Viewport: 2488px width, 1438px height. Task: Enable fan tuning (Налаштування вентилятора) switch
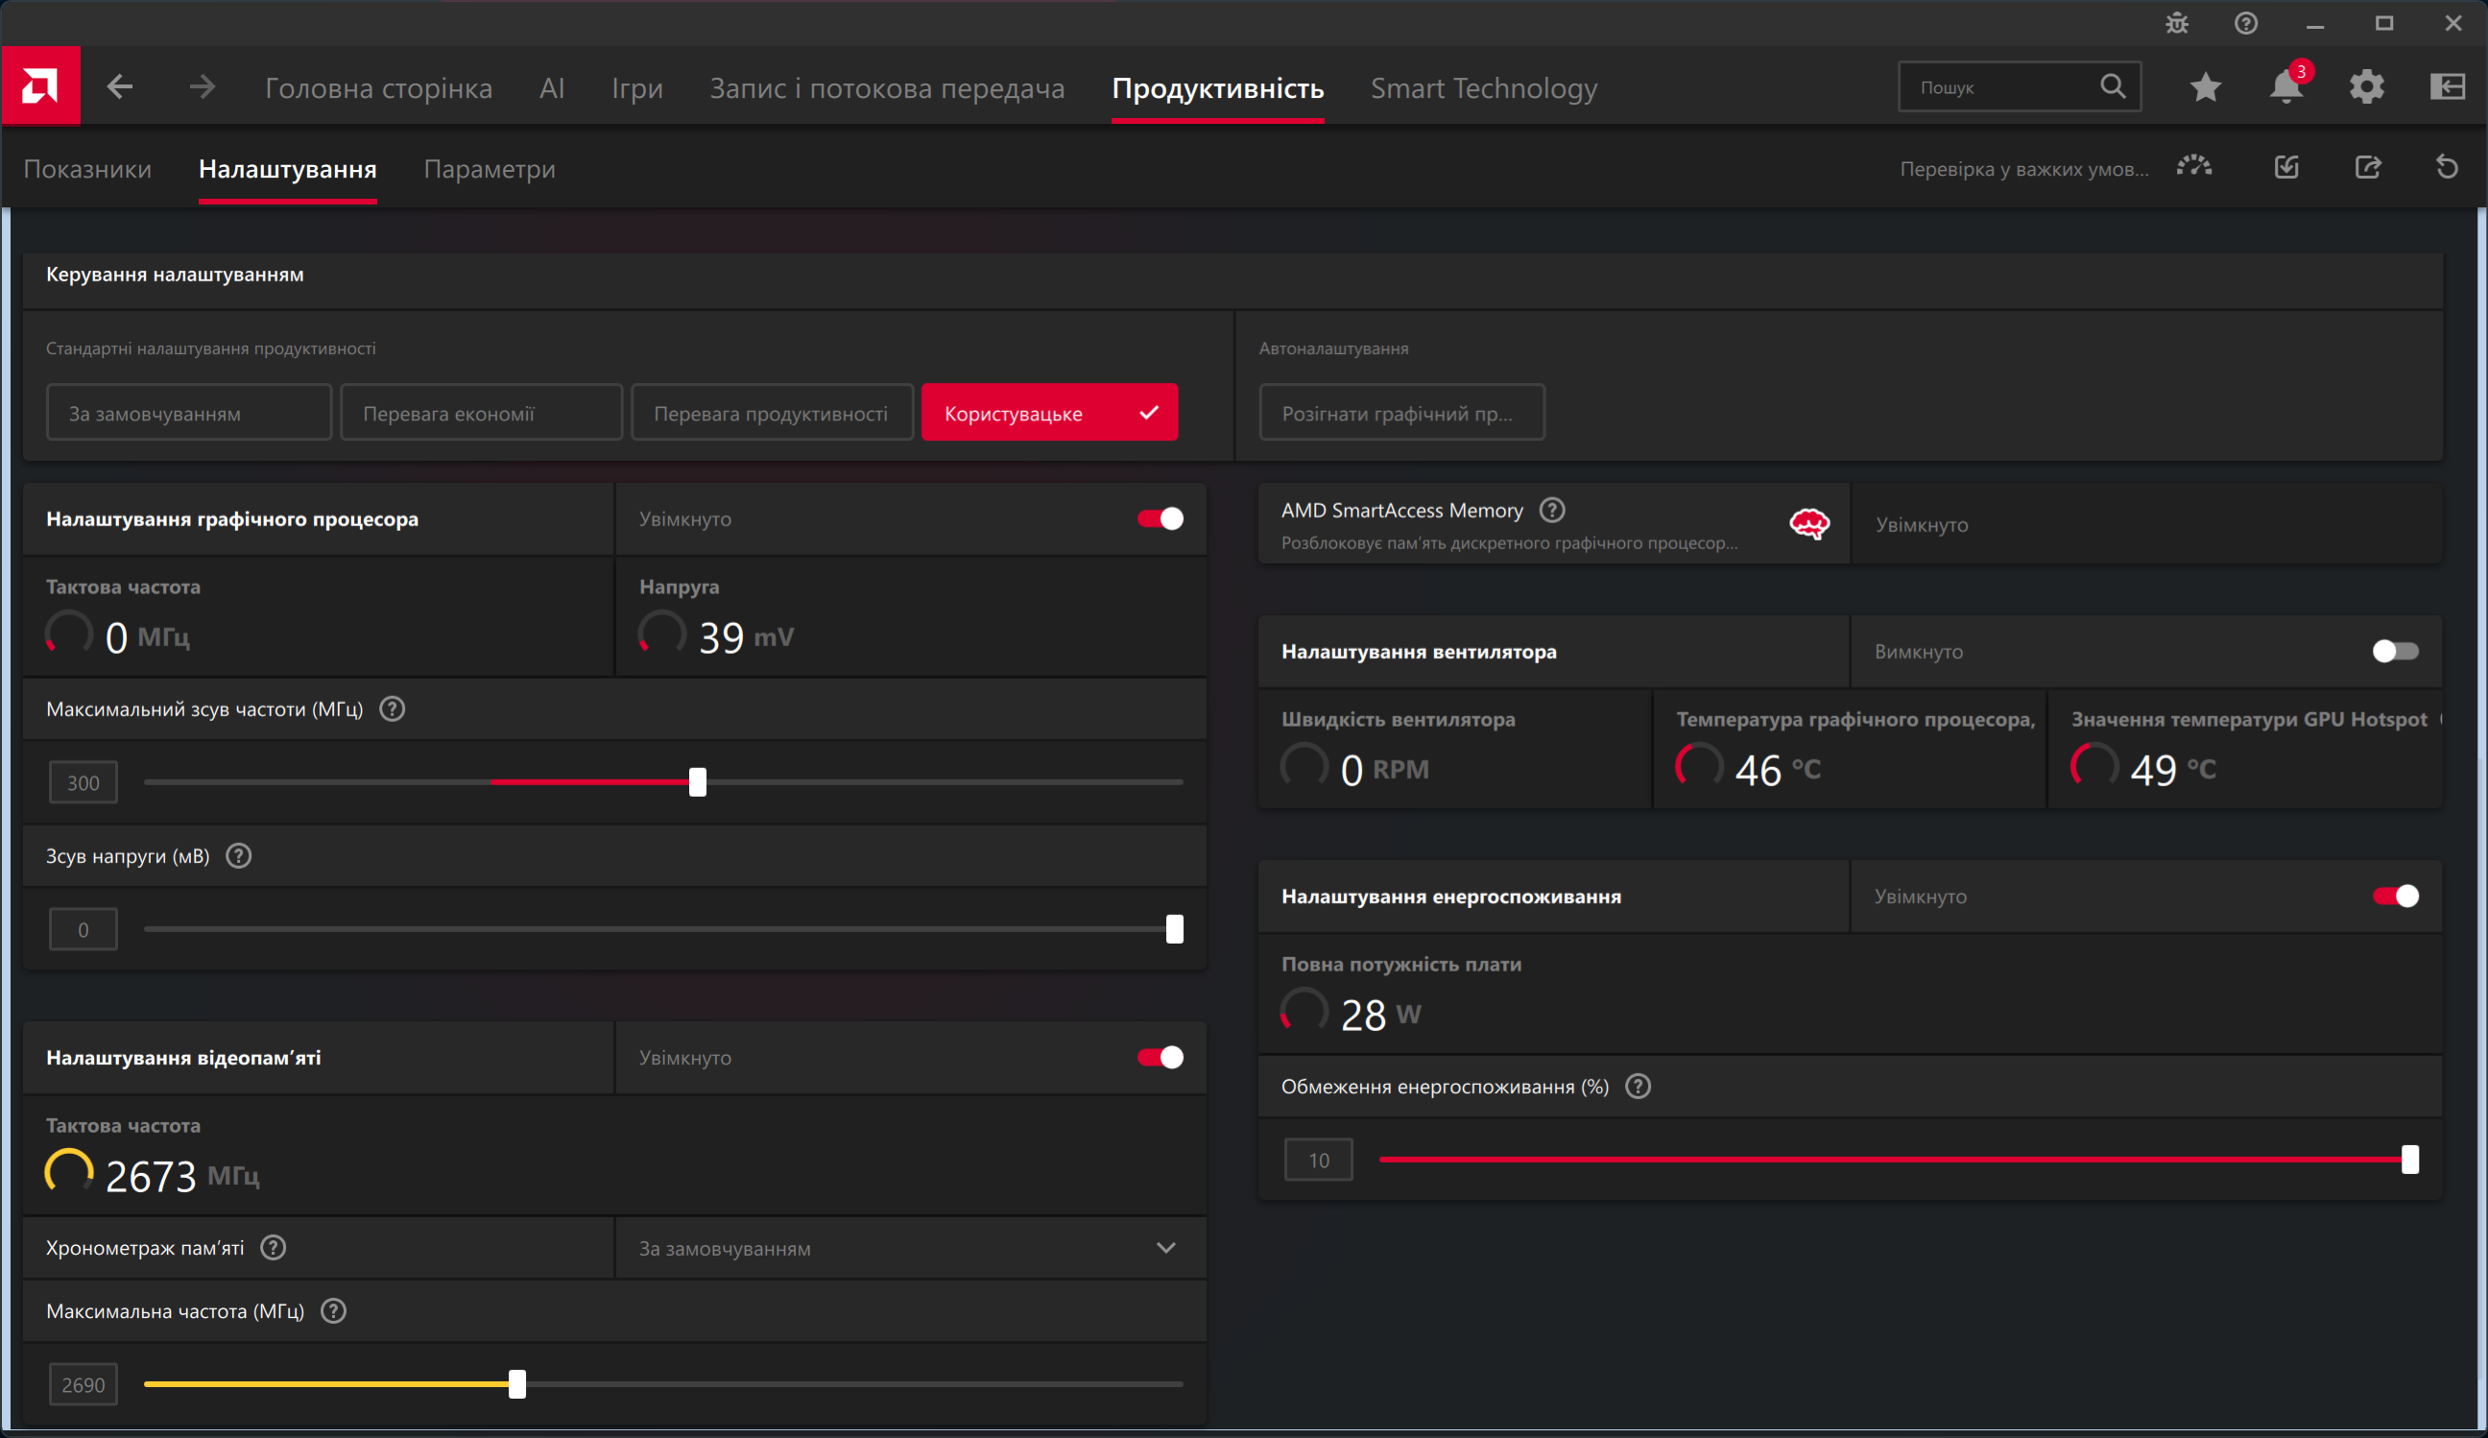[x=2395, y=651]
